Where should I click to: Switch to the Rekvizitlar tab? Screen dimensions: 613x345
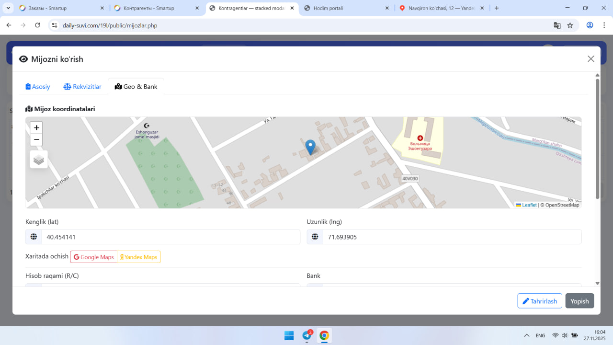click(x=82, y=87)
